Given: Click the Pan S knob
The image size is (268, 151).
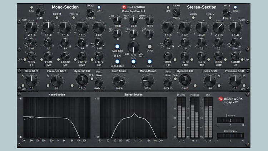Looking at the screenshot, I should point(150,34).
